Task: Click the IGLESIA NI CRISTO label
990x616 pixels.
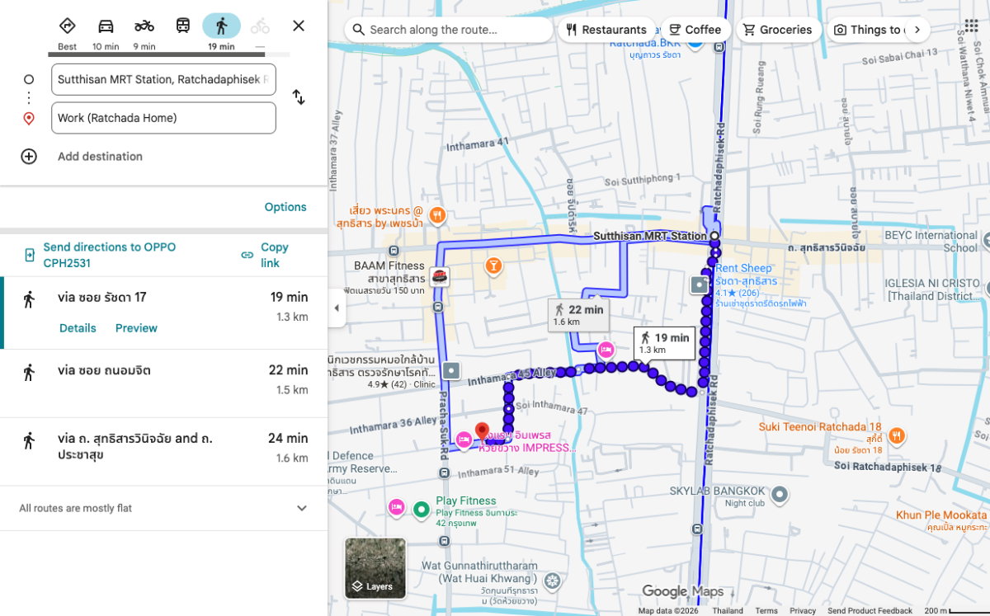Action: coord(935,289)
